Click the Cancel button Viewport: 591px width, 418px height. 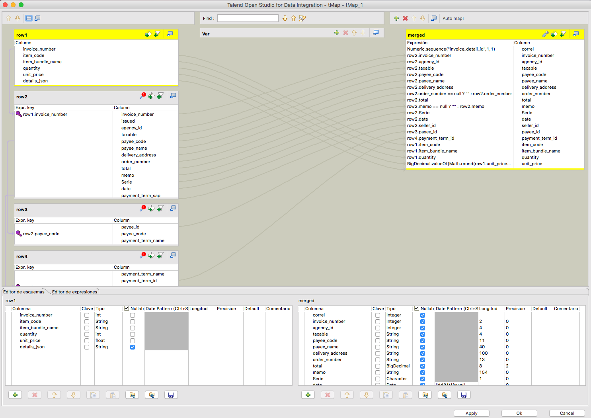tap(567, 413)
